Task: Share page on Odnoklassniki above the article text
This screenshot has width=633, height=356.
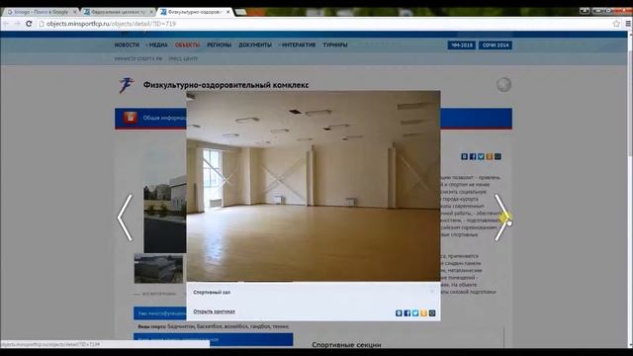Action: (490, 156)
